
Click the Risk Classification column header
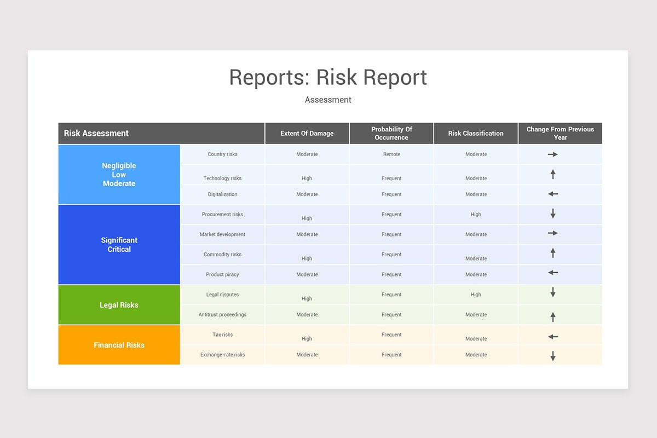tap(475, 133)
